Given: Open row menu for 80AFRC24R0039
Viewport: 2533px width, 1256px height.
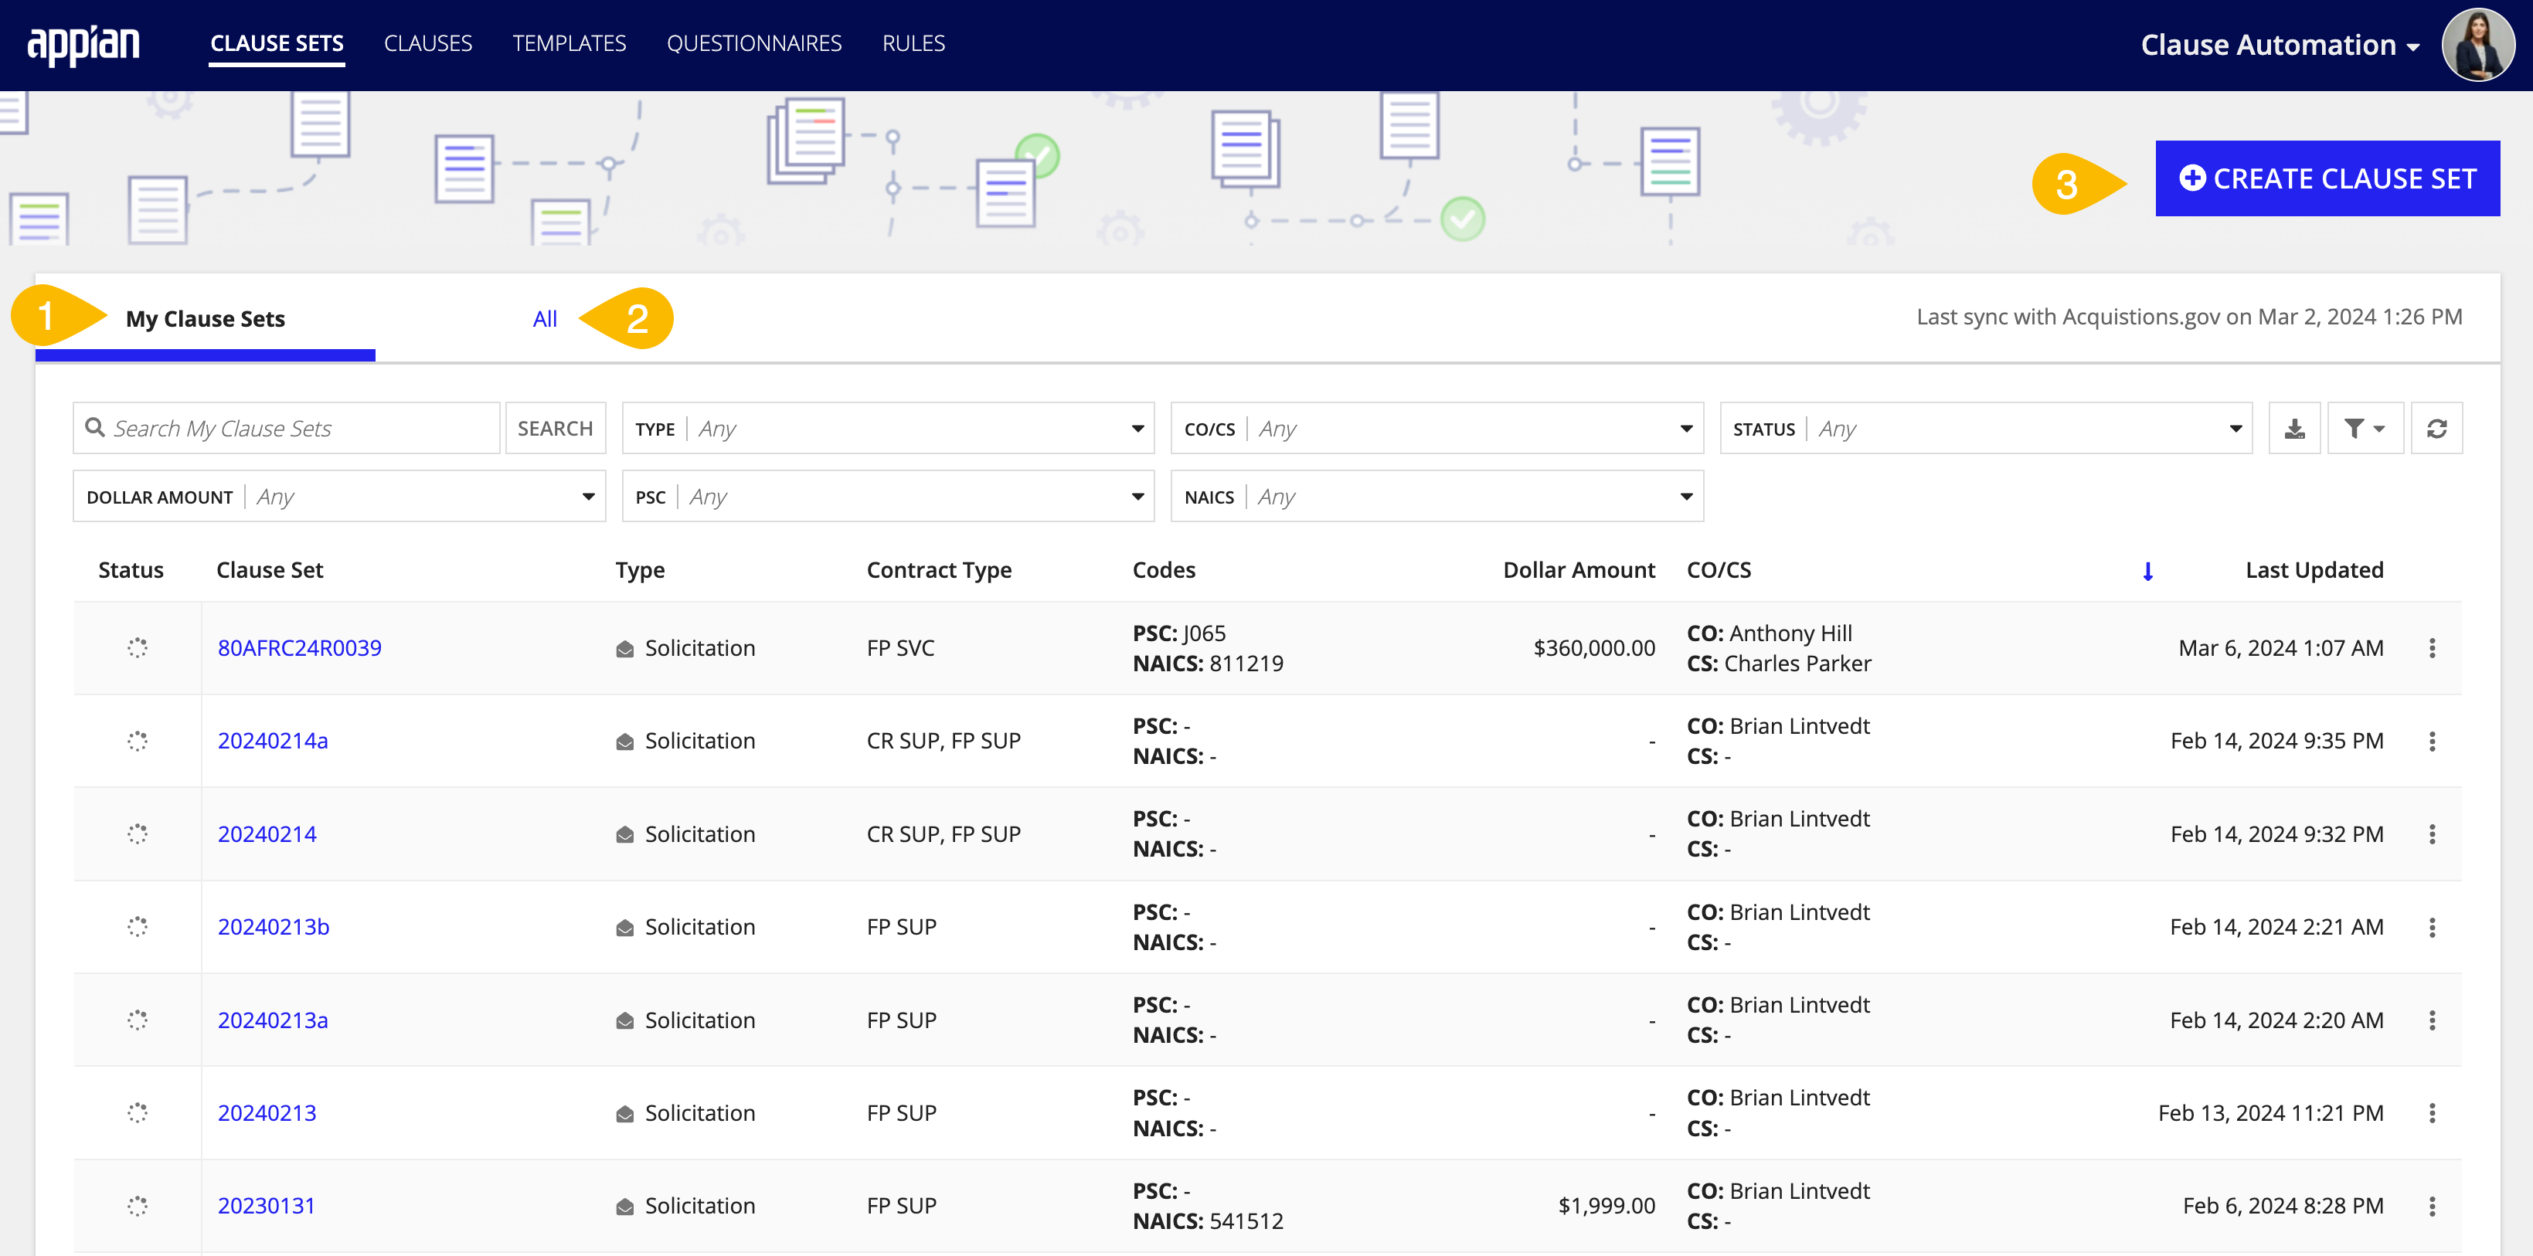Looking at the screenshot, I should (2432, 649).
